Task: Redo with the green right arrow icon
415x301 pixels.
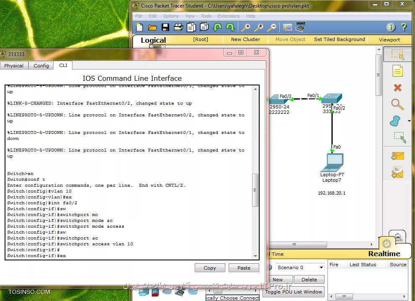Action: pyautogui.click(x=230, y=27)
